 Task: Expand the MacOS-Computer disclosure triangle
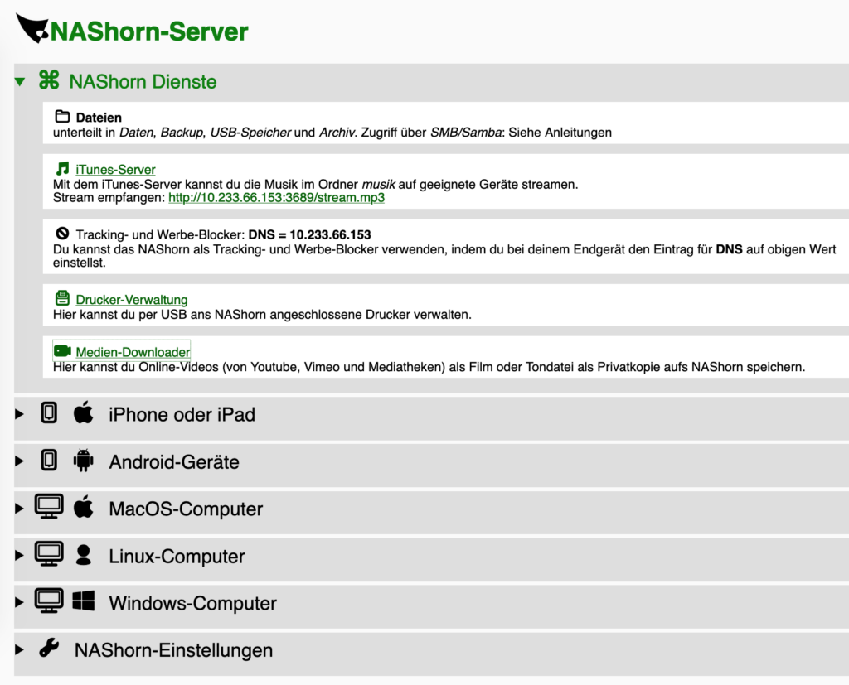coord(20,509)
